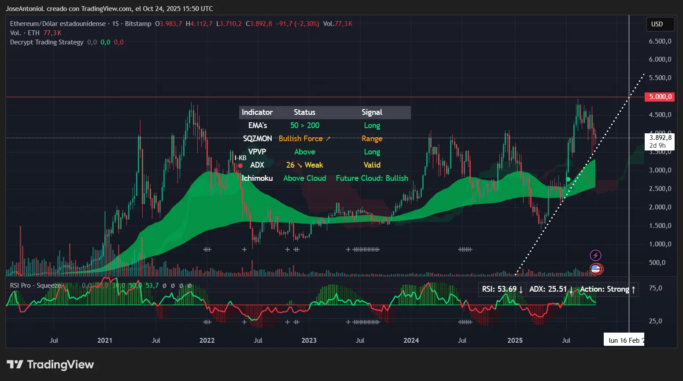Click the Ichimoku row in the indicator table

[257, 178]
